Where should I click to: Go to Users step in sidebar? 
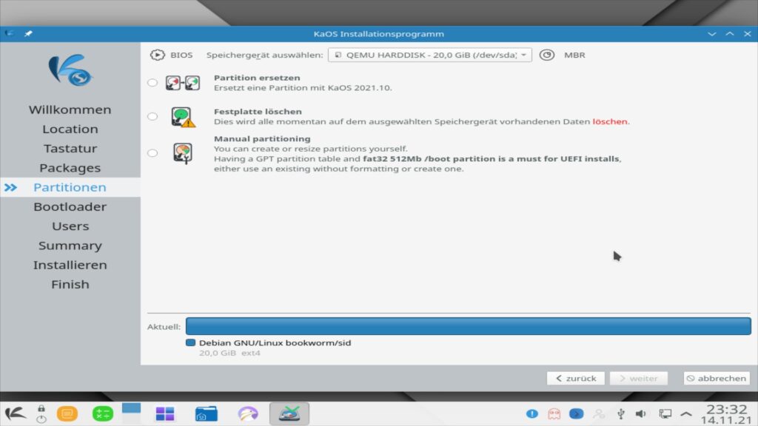click(70, 226)
